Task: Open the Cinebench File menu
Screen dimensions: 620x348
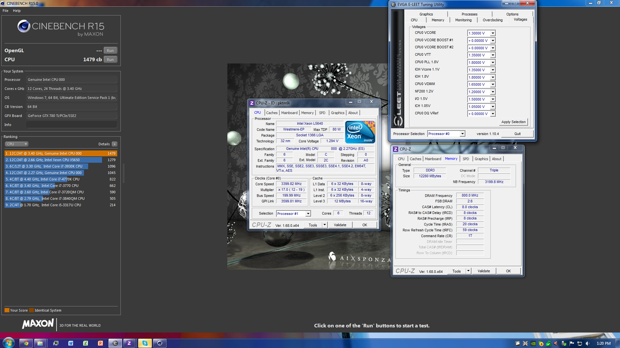Action: click(5, 11)
